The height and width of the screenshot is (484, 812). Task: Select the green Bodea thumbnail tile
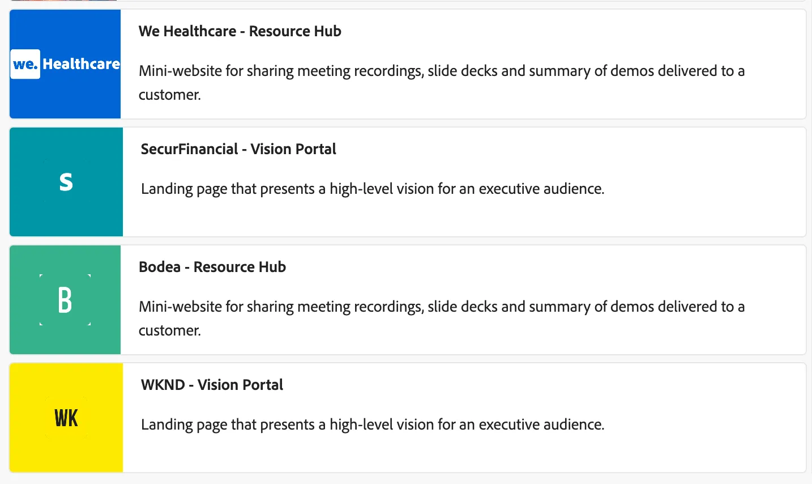(x=65, y=300)
